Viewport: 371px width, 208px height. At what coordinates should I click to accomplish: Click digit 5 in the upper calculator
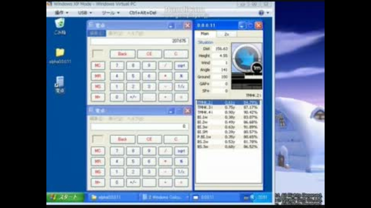tap(133, 76)
